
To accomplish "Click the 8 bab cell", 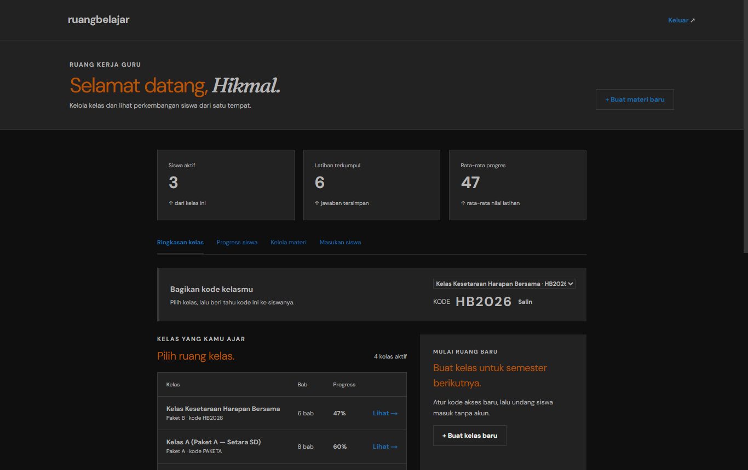I will point(306,446).
